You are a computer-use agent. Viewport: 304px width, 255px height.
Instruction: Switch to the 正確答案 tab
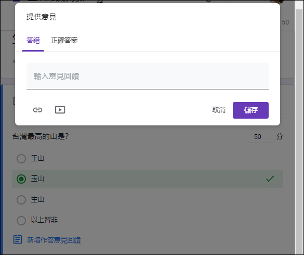[64, 41]
